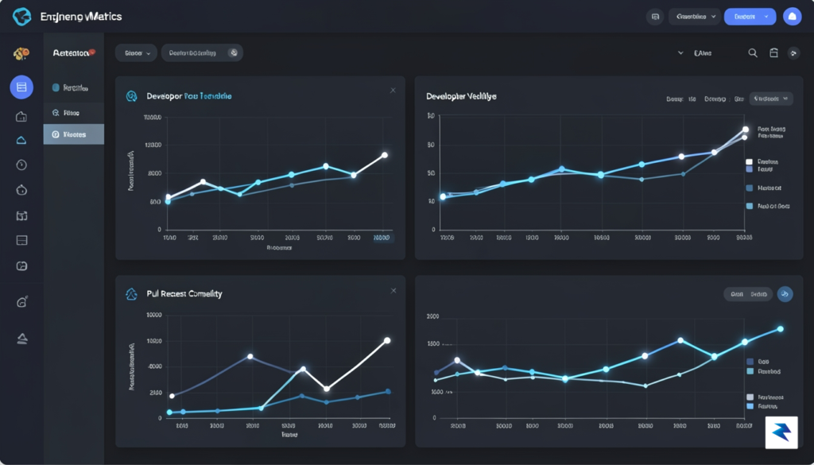This screenshot has height=465, width=814.
Task: Click the bracketed frame icon in left sidebar
Action: point(21,215)
